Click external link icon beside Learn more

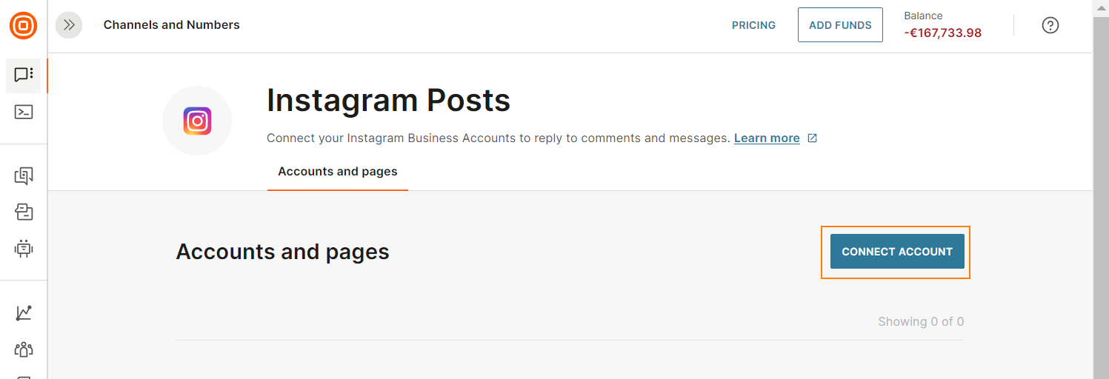click(x=812, y=138)
